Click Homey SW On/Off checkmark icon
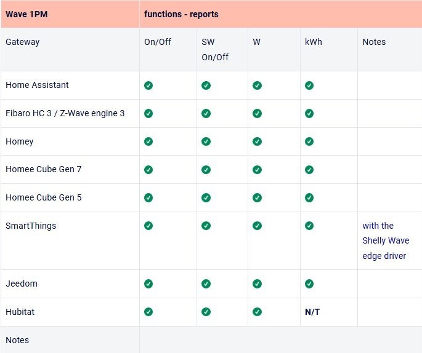The image size is (422, 353). coord(206,141)
